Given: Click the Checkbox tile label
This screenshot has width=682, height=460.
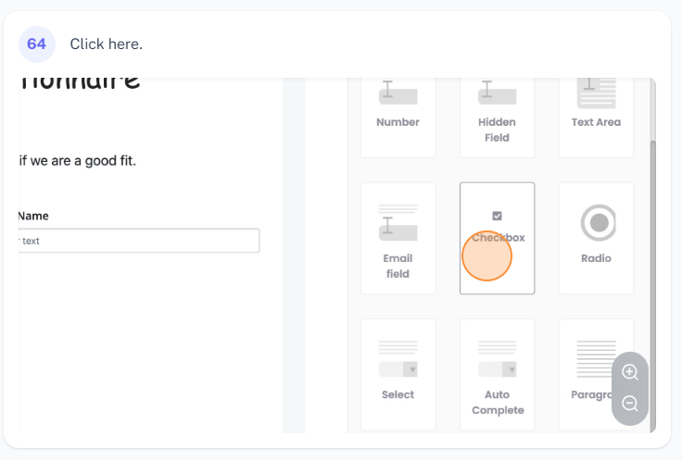Looking at the screenshot, I should [499, 238].
